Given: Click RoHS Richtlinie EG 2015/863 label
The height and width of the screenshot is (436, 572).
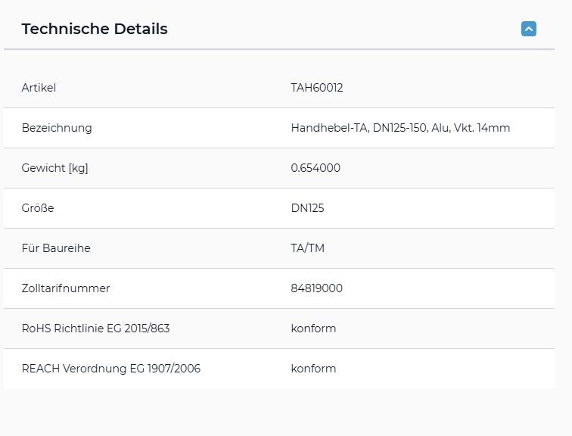Looking at the screenshot, I should pyautogui.click(x=95, y=329).
